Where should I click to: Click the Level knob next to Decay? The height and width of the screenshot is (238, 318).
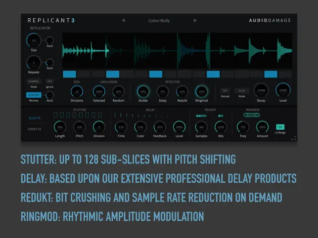coord(283,90)
